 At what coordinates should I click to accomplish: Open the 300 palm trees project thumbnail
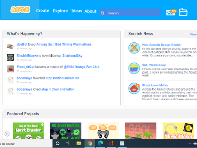[141, 131]
